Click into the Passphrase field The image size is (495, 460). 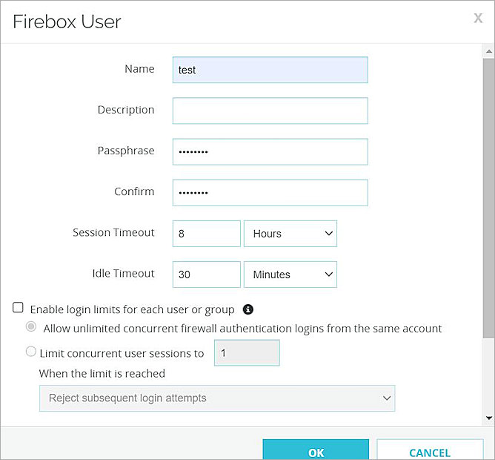click(x=270, y=151)
